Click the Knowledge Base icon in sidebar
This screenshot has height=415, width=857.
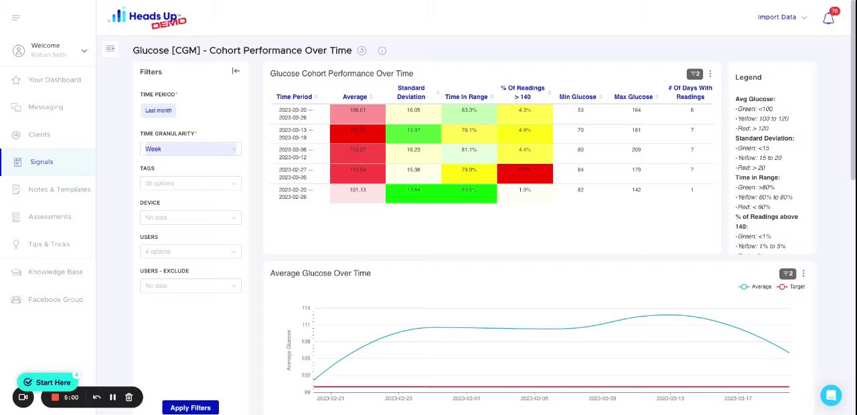[x=16, y=272]
